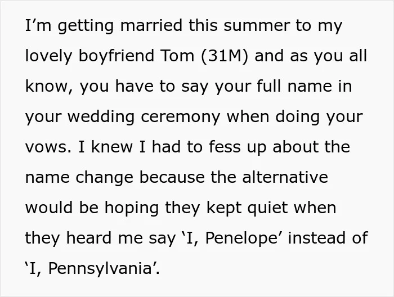Click on the word 'boyfriend'
The image size is (394, 297).
116,56
